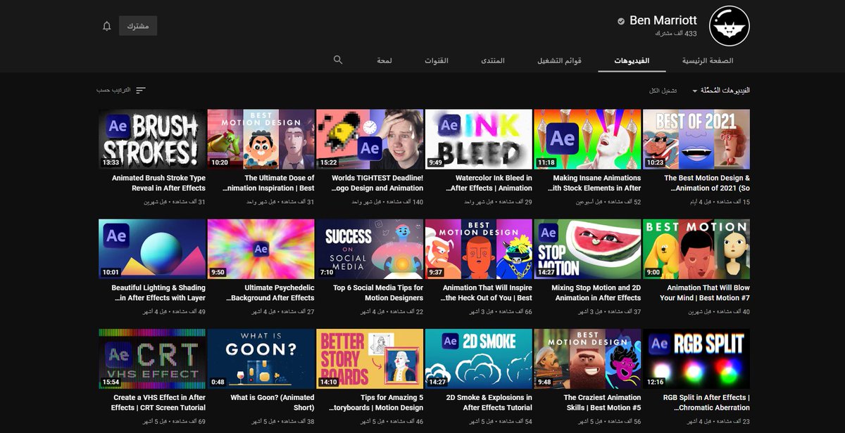Click the 433 subscriber count text
Image resolution: width=845 pixels, height=433 pixels.
(675, 34)
